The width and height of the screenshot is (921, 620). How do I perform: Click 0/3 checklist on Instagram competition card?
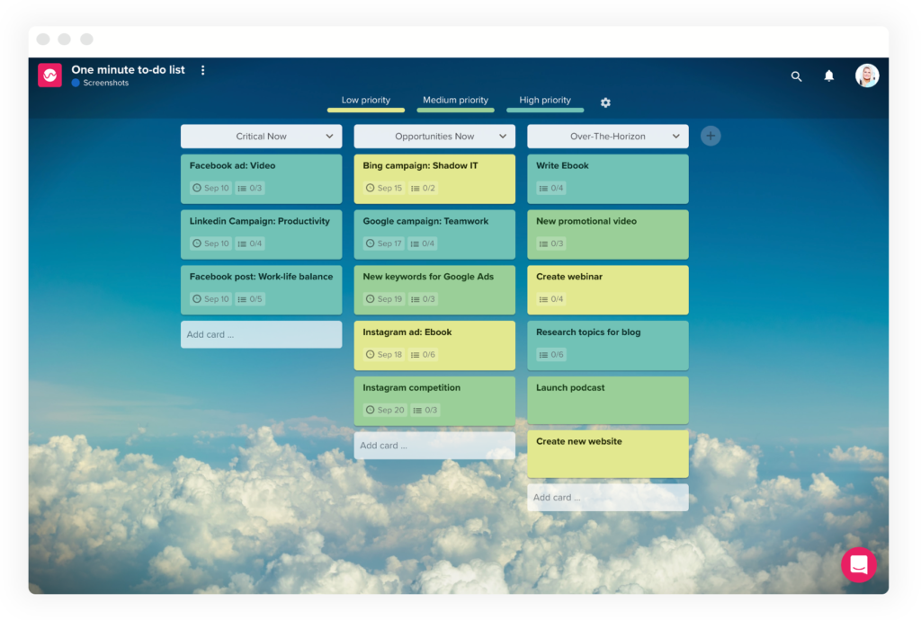point(425,410)
